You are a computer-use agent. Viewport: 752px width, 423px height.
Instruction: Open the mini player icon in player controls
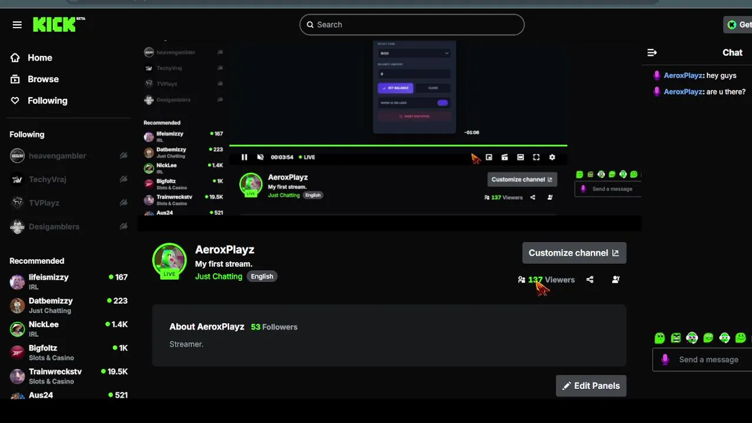[x=489, y=157]
